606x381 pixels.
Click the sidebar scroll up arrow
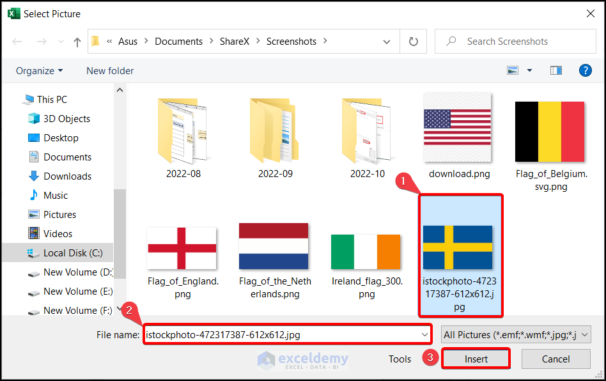120,90
